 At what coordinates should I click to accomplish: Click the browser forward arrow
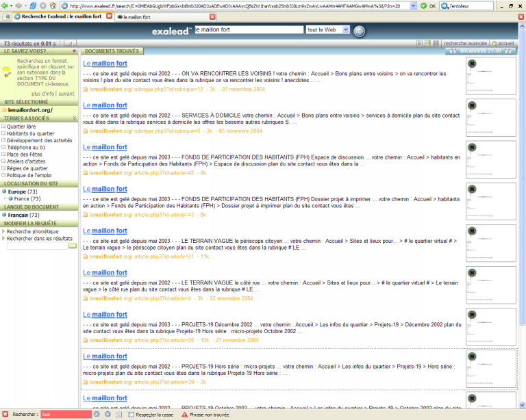[18, 5]
